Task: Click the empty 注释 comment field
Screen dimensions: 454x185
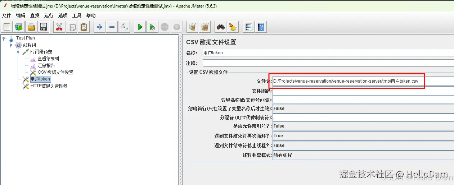Action: click(x=328, y=63)
